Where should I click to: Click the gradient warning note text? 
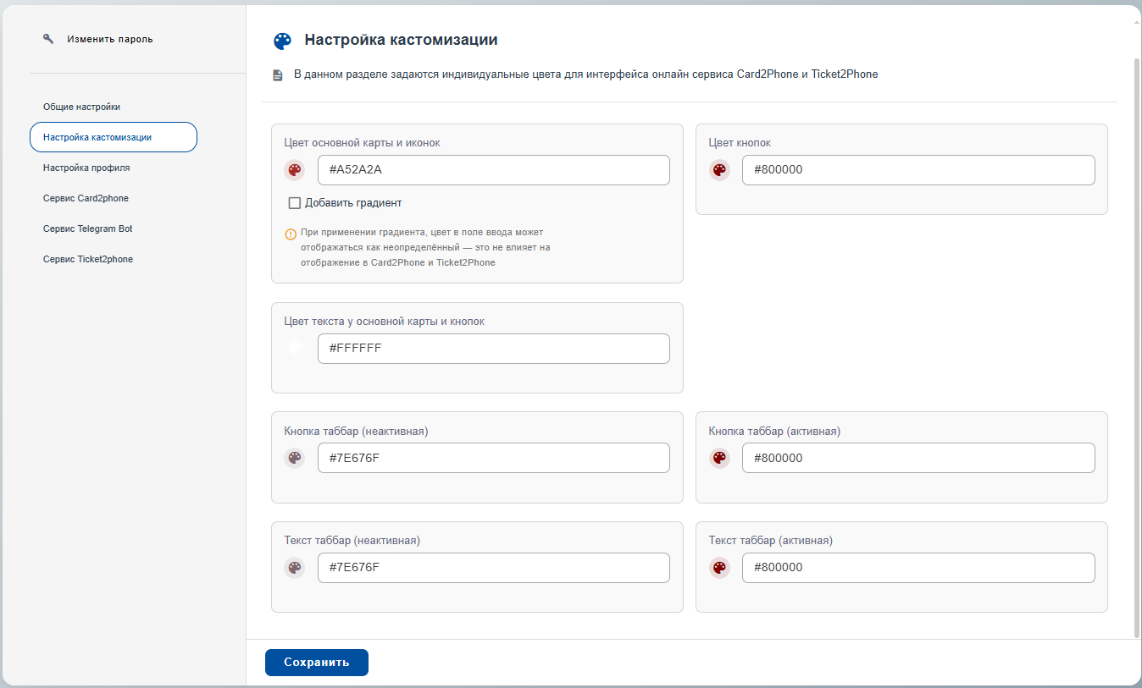tap(425, 247)
